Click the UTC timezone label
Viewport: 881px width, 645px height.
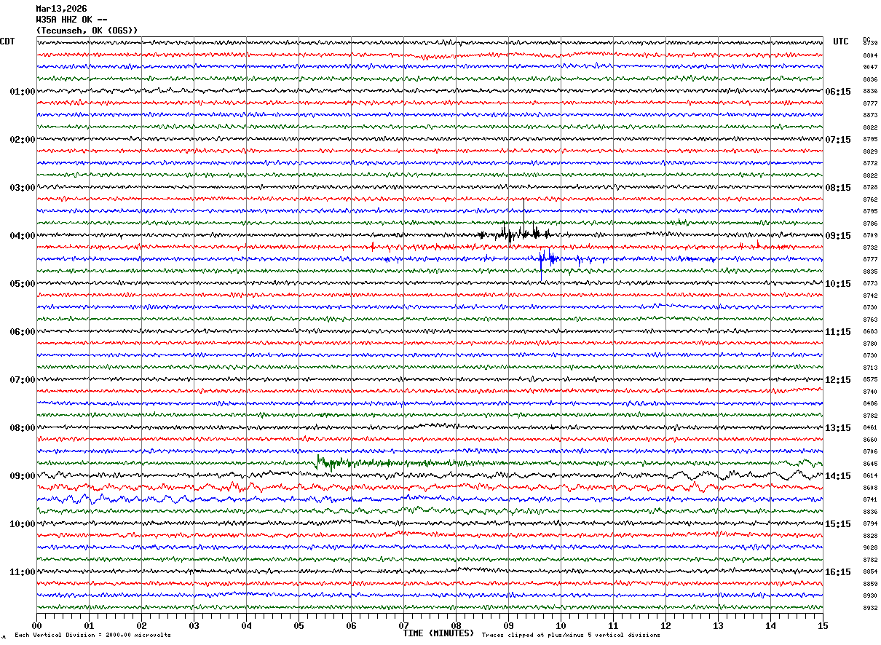pyautogui.click(x=841, y=41)
